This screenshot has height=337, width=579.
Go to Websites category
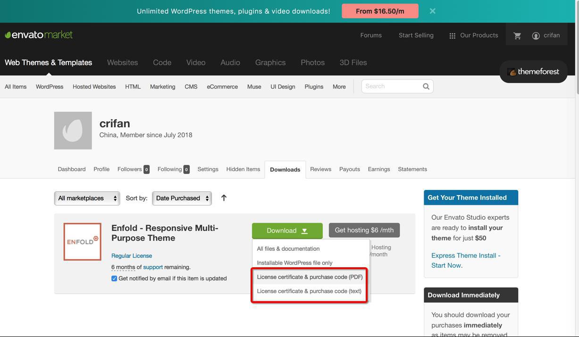(x=123, y=63)
